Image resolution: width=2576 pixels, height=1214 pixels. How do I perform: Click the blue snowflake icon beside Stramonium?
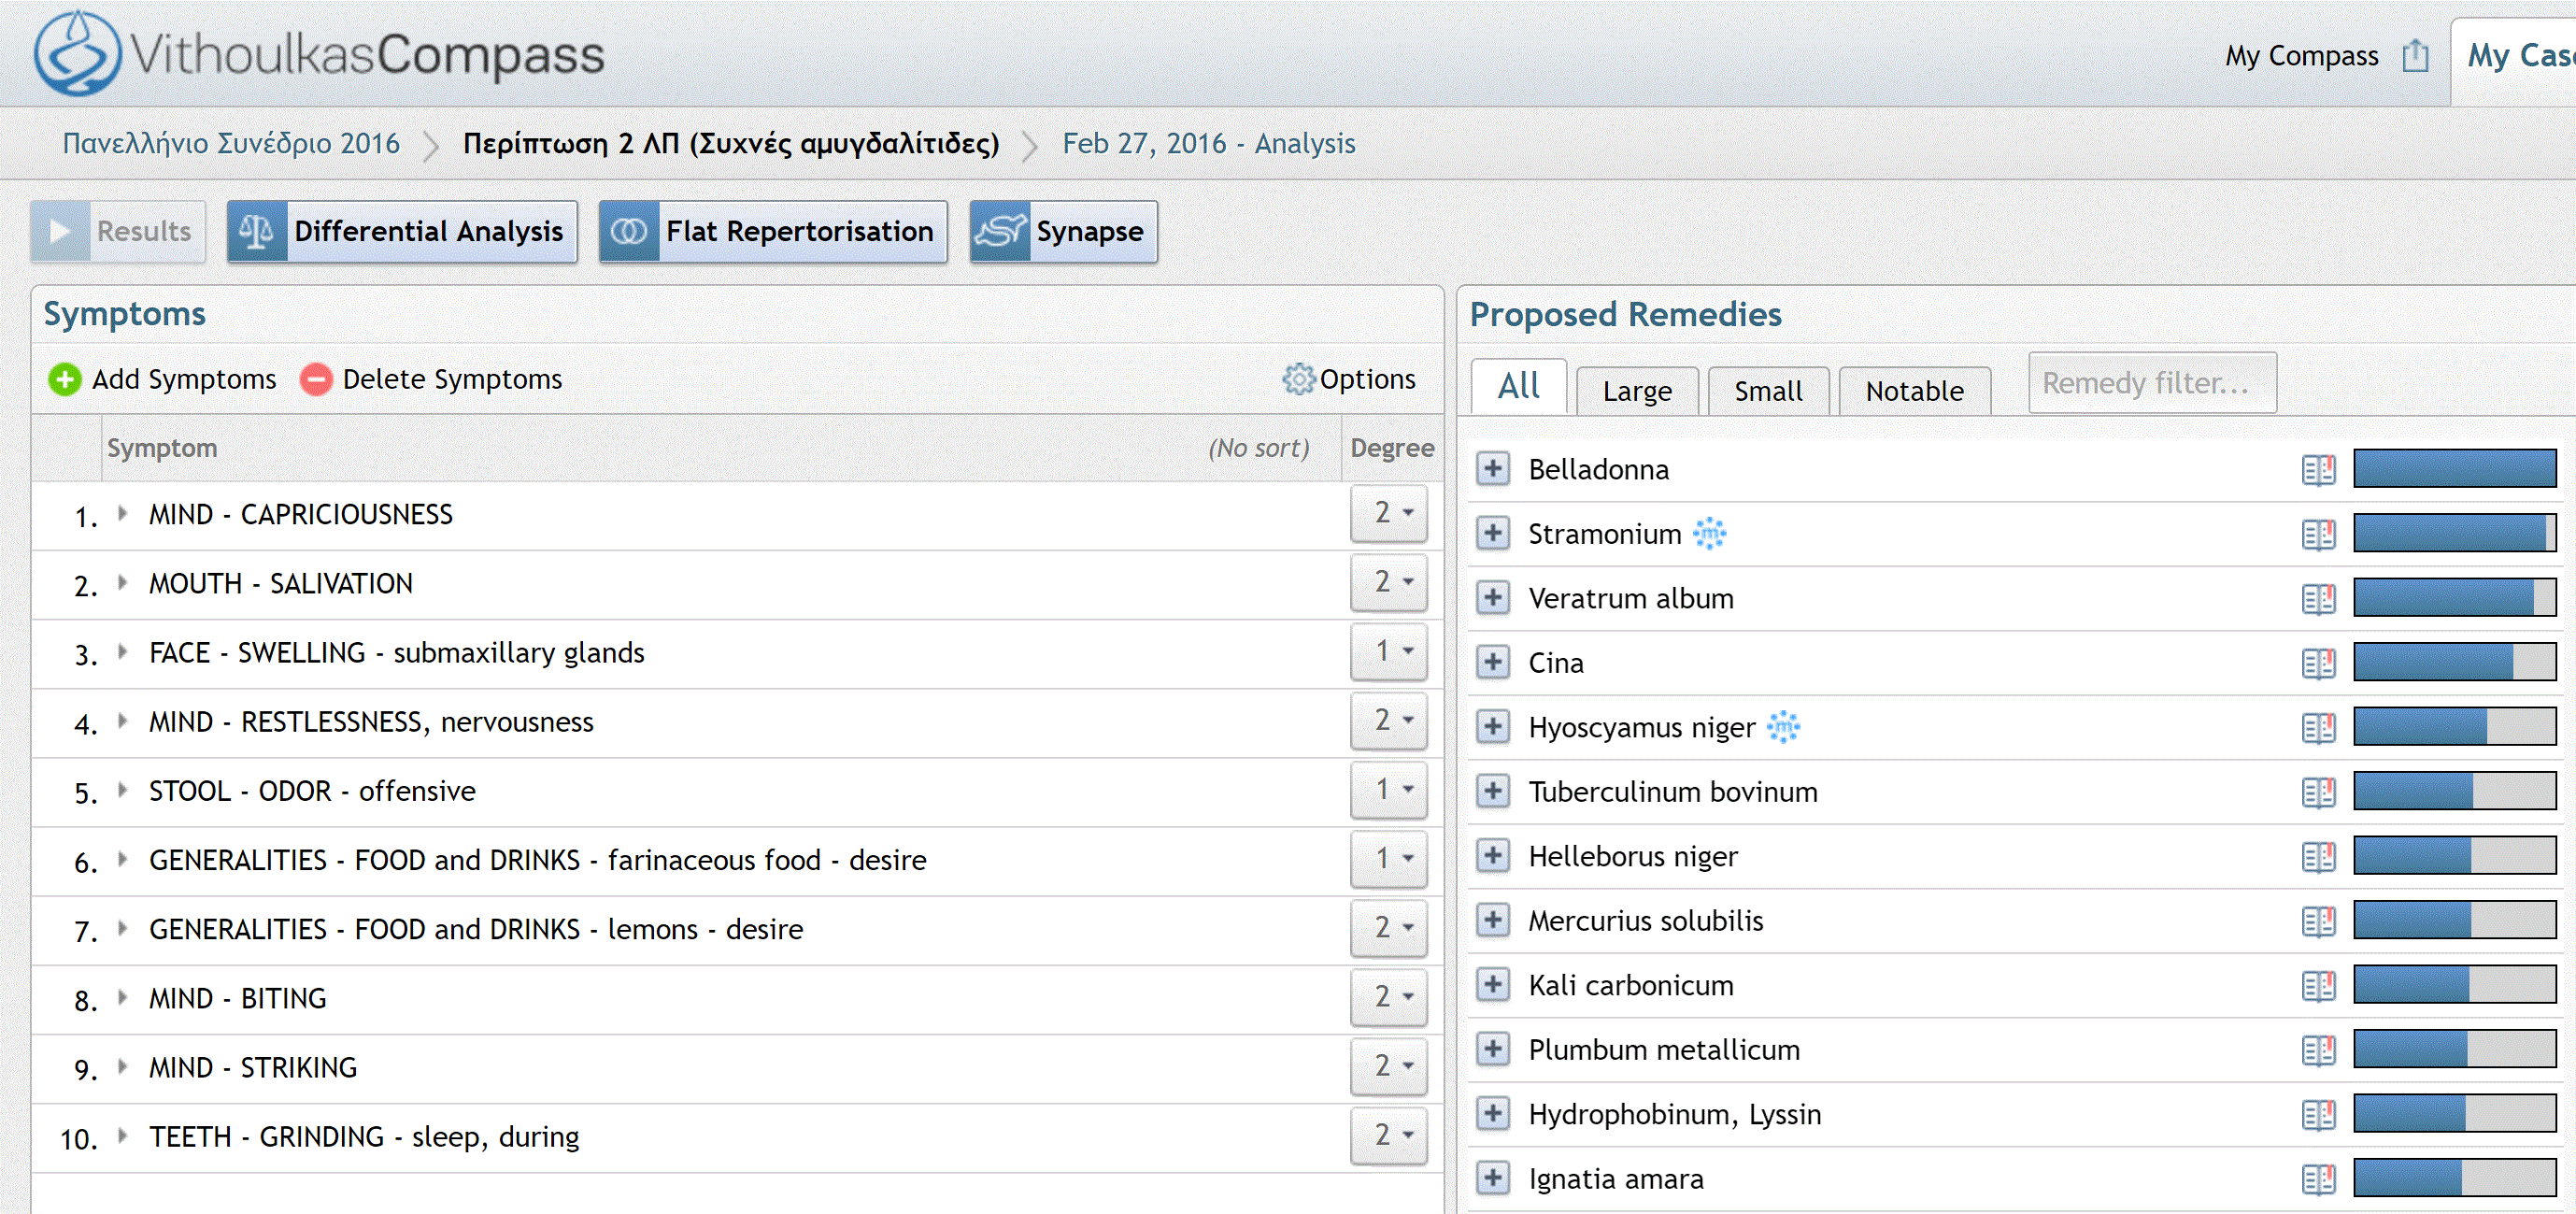[x=1710, y=533]
